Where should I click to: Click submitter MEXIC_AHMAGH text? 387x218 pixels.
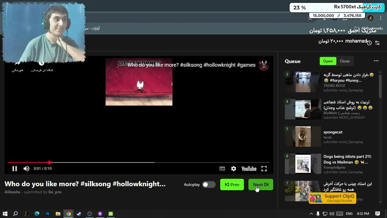point(344,117)
